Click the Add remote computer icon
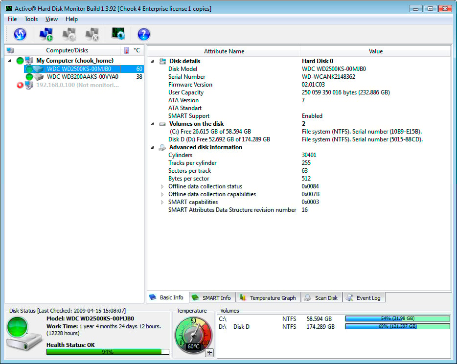457x364 pixels. (46, 34)
